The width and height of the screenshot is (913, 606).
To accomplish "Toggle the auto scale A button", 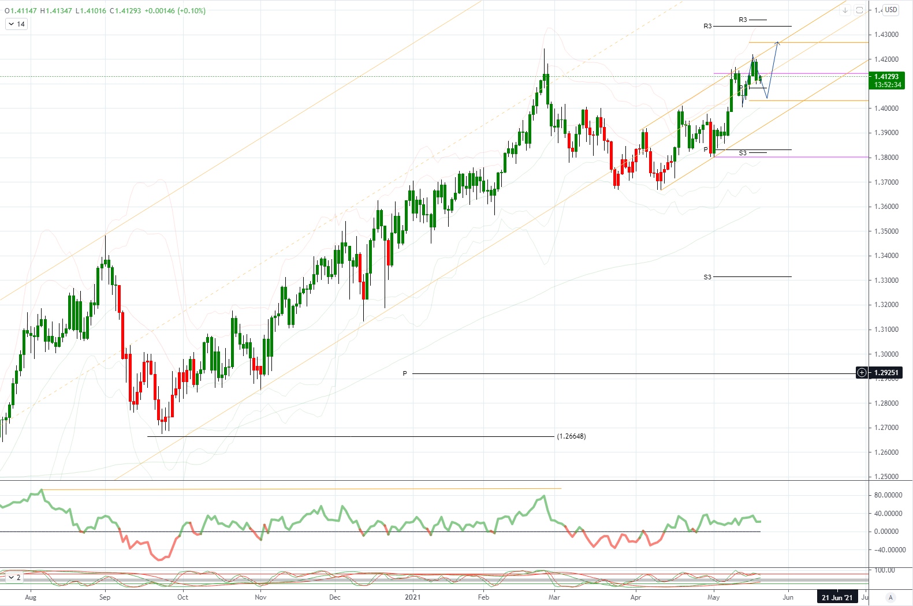I will (x=891, y=597).
